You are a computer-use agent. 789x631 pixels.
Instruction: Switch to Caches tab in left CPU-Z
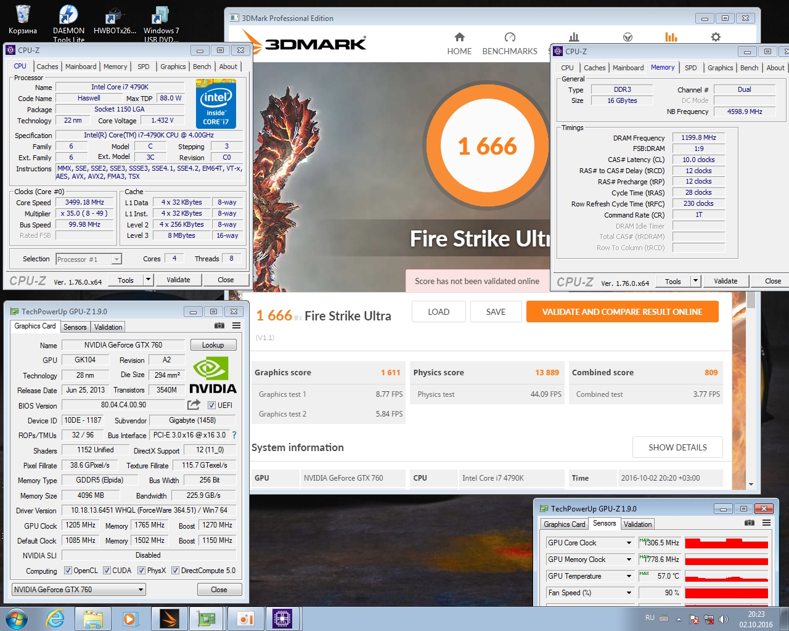tap(47, 67)
